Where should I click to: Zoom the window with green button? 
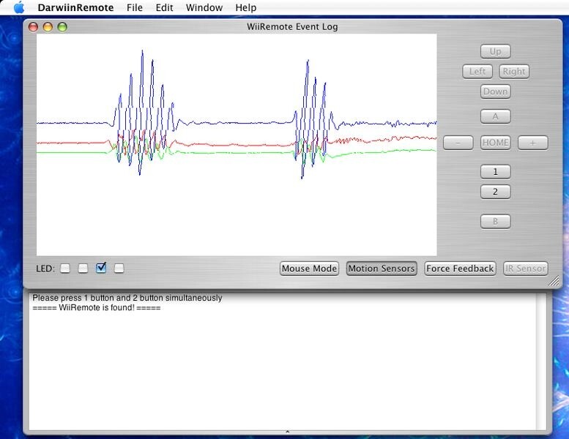click(x=62, y=27)
